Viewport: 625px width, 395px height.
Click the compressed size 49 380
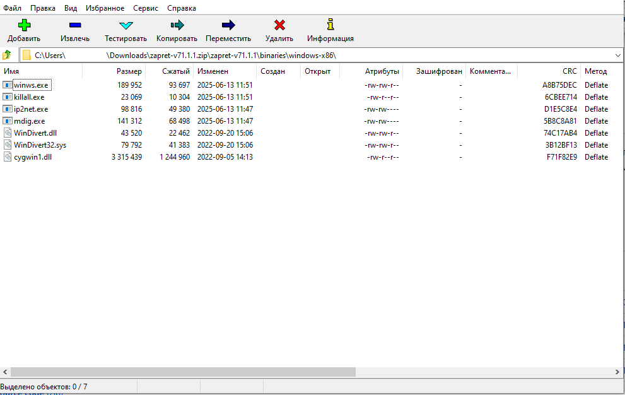179,109
